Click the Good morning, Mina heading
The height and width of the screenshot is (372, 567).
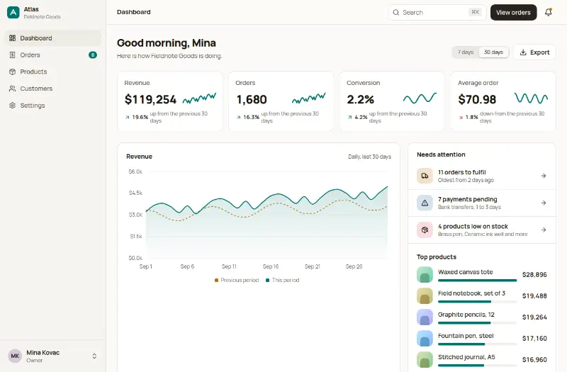coord(167,43)
